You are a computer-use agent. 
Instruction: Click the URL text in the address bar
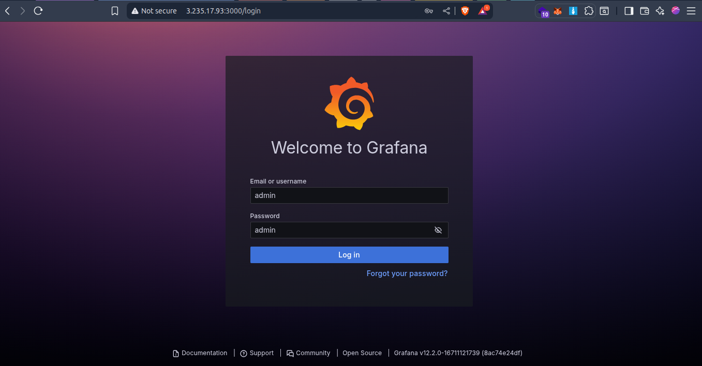(223, 11)
